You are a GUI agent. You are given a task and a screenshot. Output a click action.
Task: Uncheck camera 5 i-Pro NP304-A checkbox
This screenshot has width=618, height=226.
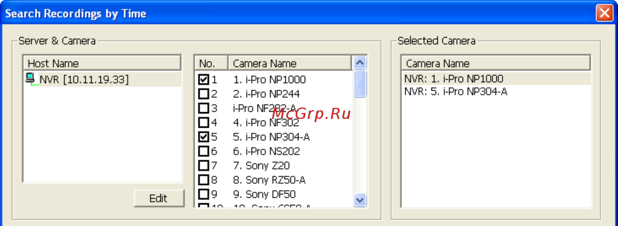pyautogui.click(x=204, y=137)
